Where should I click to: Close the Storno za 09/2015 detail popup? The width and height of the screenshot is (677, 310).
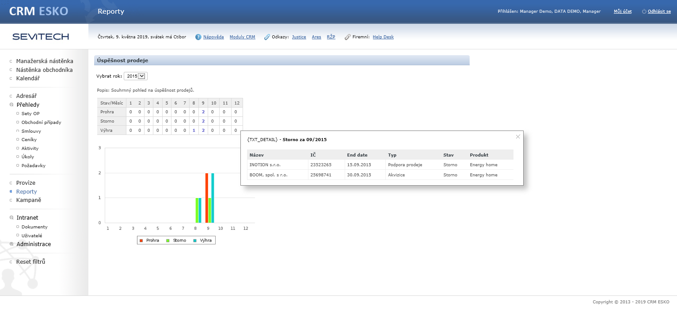(518, 136)
